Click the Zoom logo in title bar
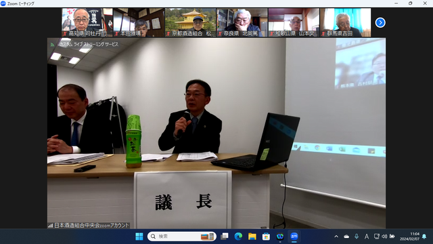 click(x=3, y=3)
